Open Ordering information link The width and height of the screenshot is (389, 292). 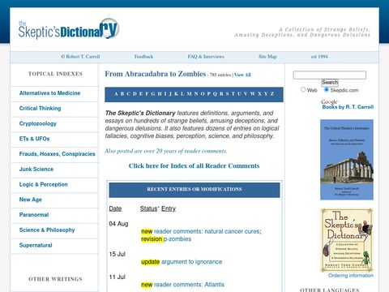click(351, 276)
